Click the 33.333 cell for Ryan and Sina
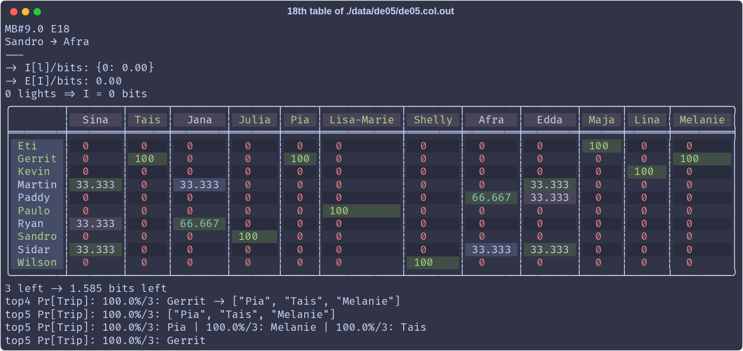 click(96, 223)
